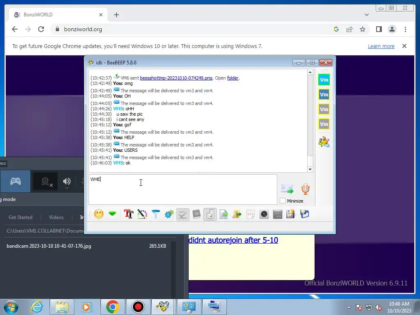Expand the dropdown under Bandicam speaker icon
The image size is (420, 315).
(67, 188)
